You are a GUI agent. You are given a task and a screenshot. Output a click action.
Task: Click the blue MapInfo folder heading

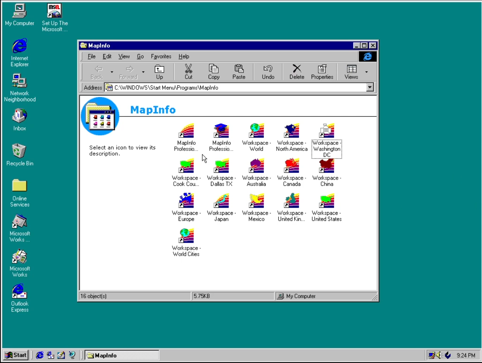click(153, 110)
